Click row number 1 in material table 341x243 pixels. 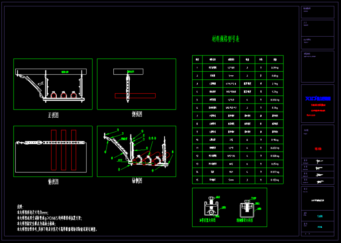(x=197, y=67)
